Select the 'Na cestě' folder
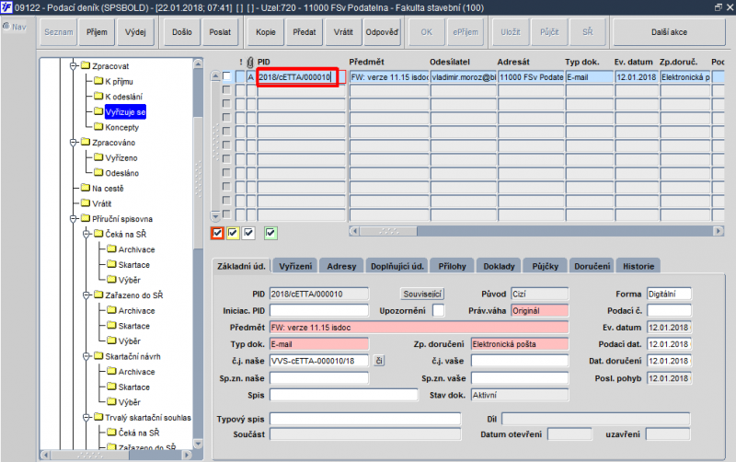This screenshot has width=736, height=462. (x=102, y=189)
